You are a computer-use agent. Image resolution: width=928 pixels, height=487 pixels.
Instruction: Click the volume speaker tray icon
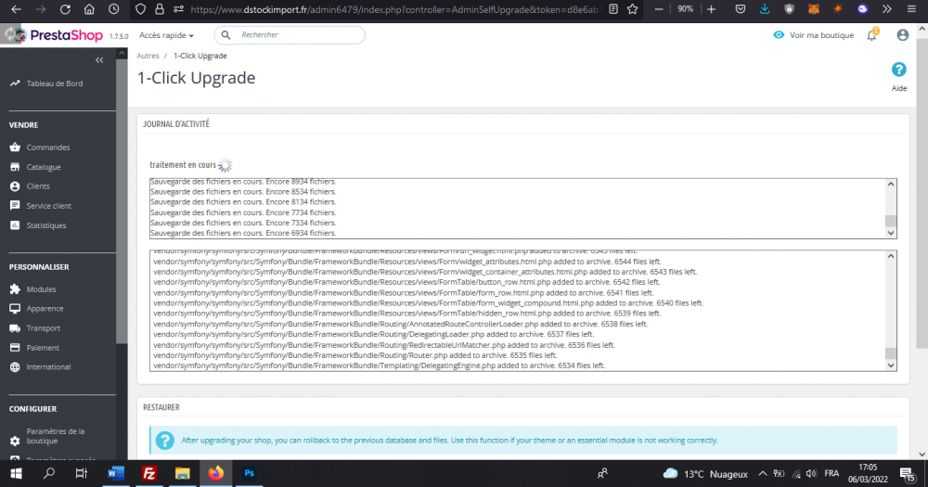[811, 474]
